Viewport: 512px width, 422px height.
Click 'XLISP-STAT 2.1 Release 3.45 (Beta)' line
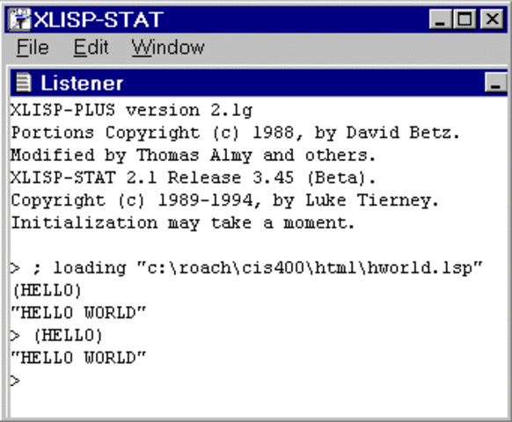click(x=193, y=178)
